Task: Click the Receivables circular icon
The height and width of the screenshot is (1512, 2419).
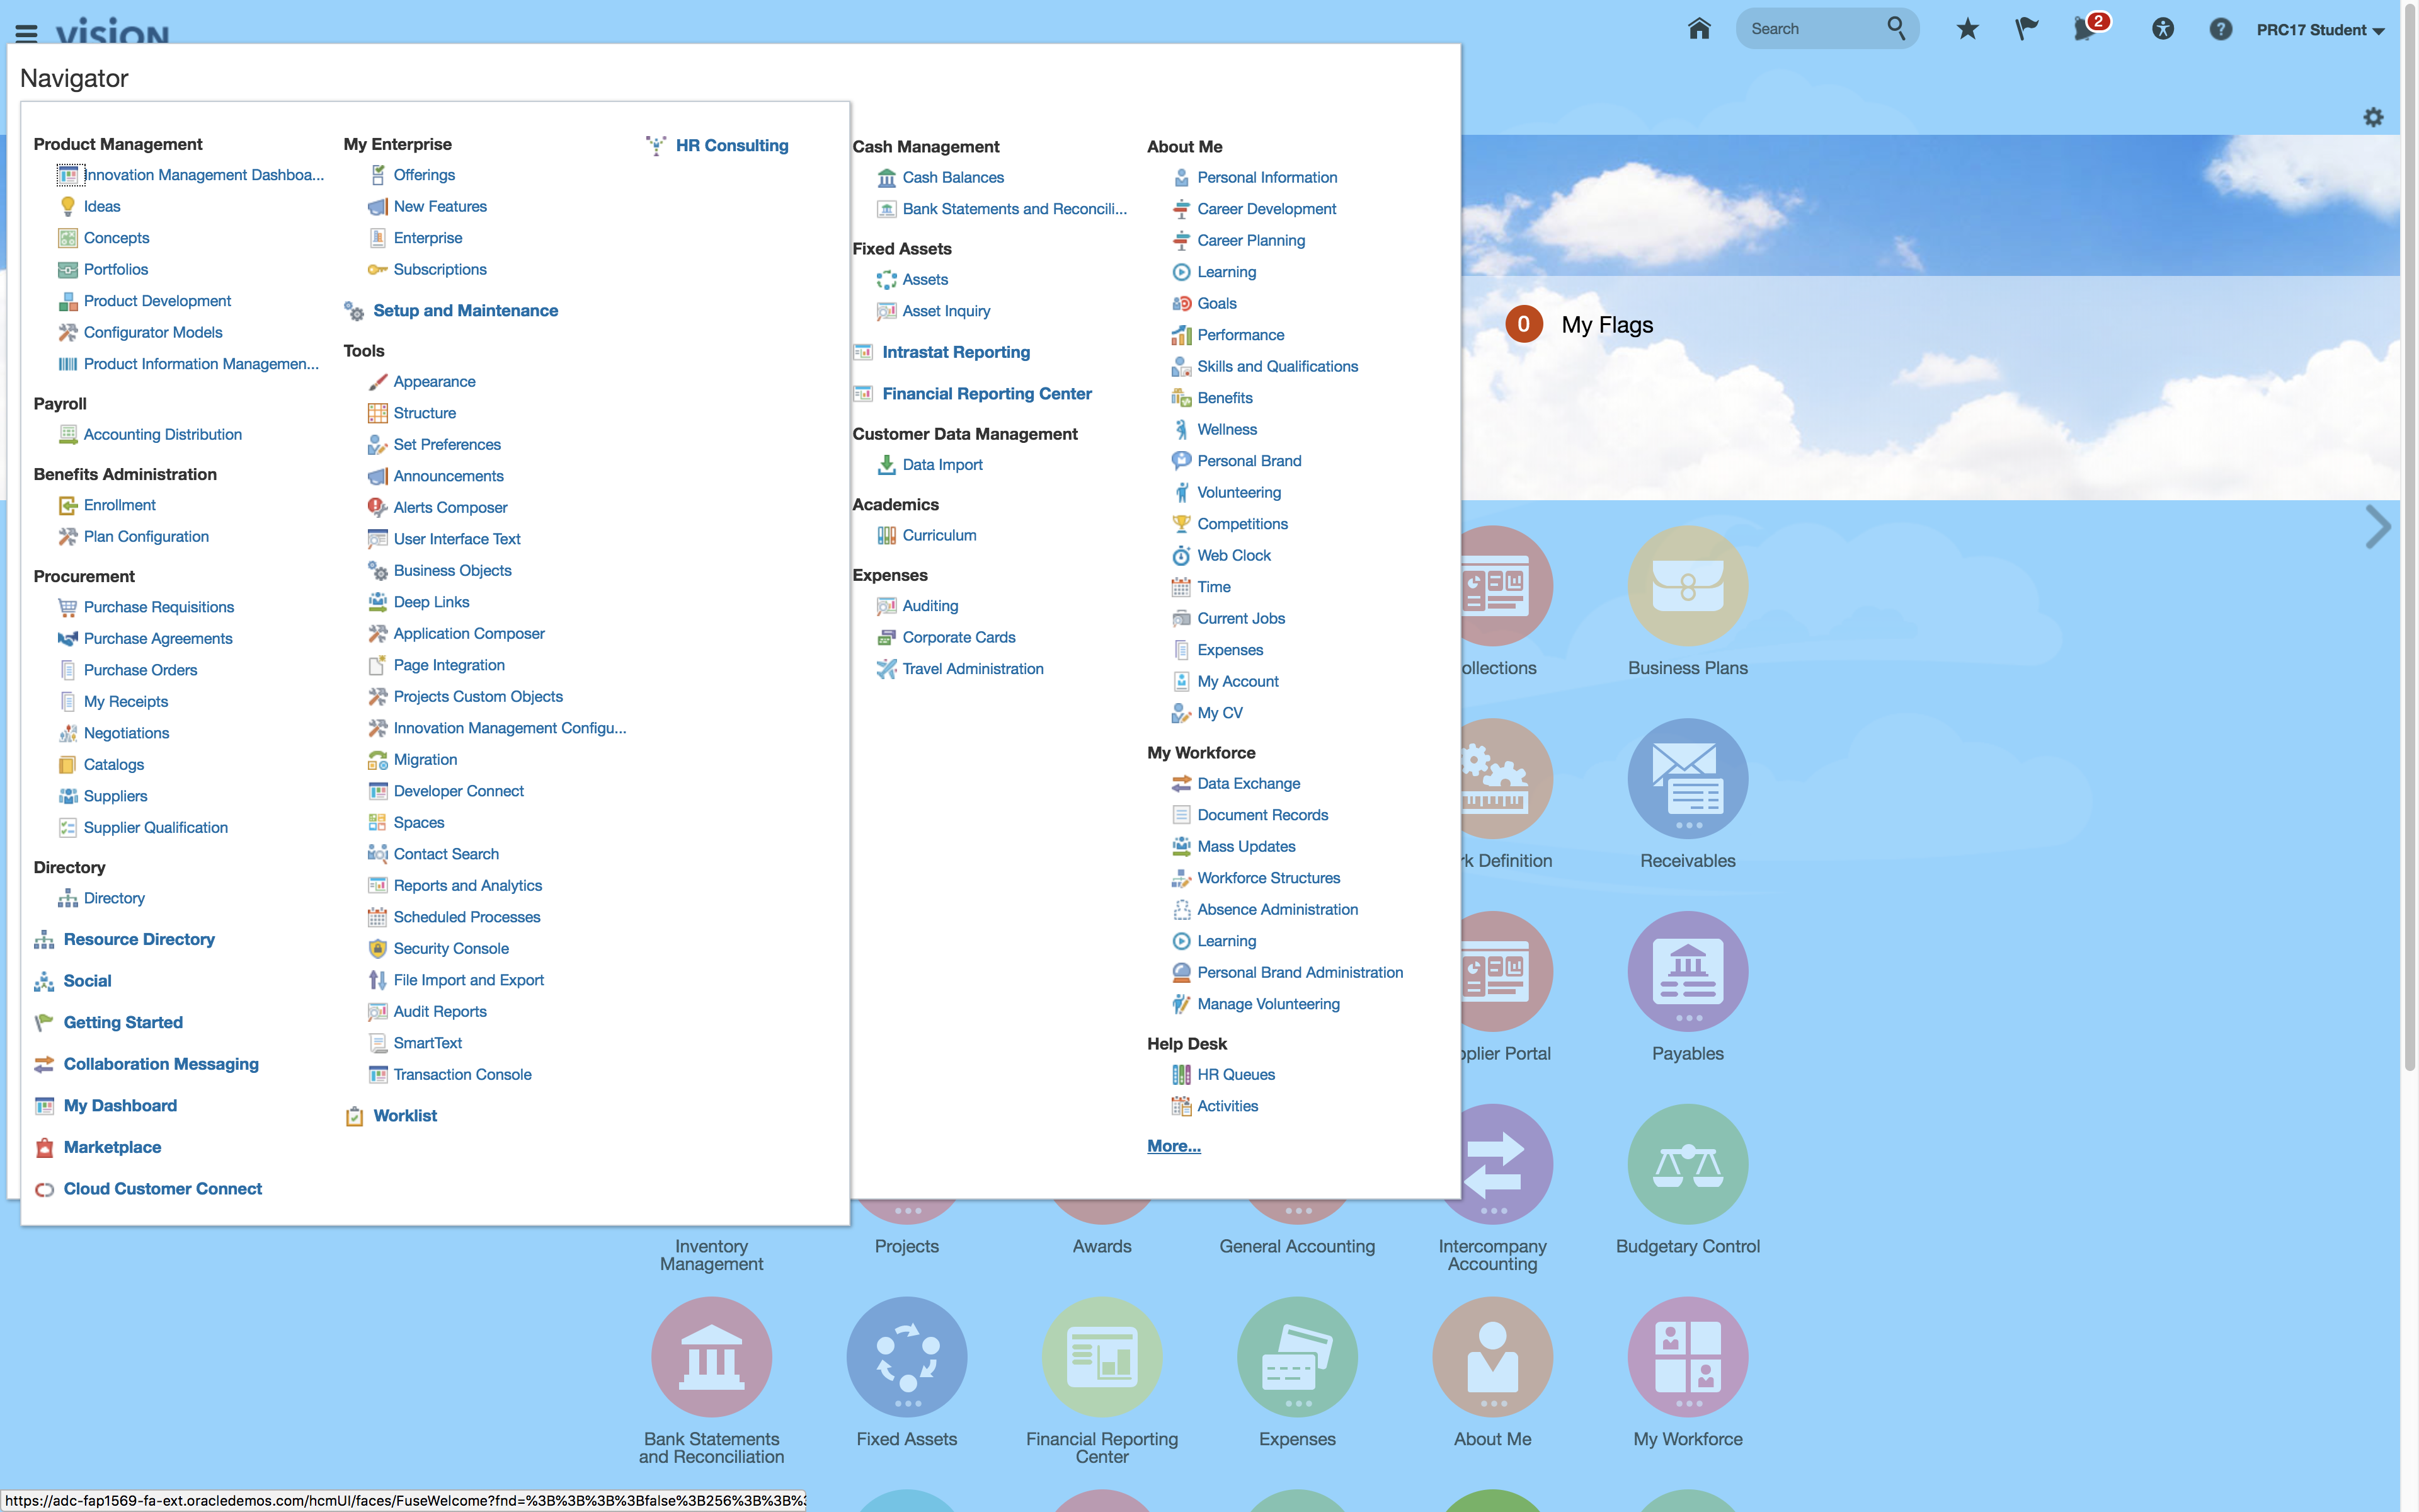Action: click(1687, 778)
